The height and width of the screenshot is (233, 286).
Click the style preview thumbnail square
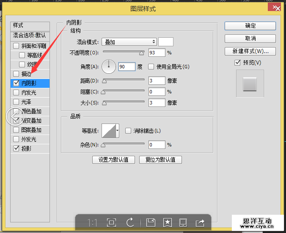[x=250, y=84]
